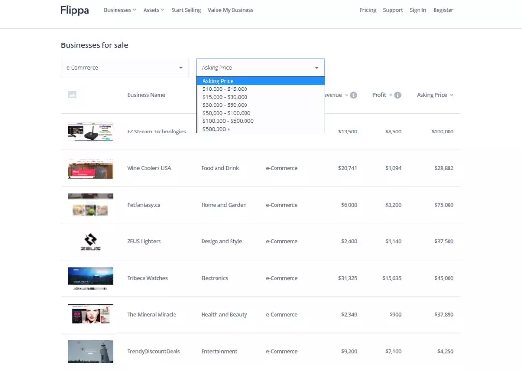Viewport: 522px width, 370px height.
Task: Click the info icon next to Revenue
Action: 353,95
